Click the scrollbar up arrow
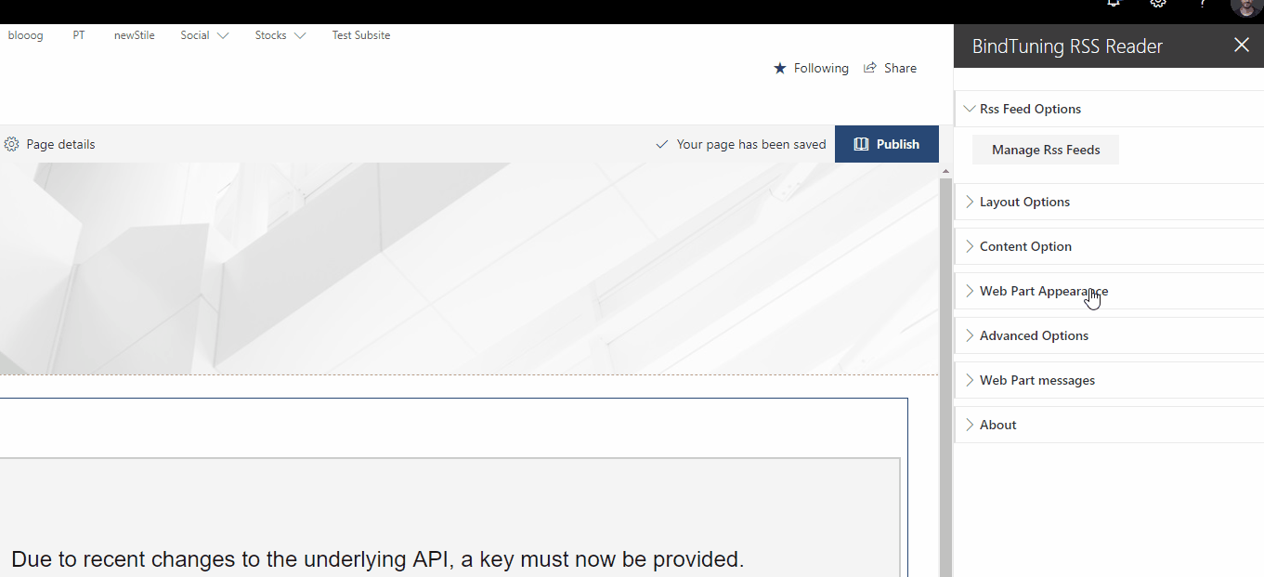The height and width of the screenshot is (577, 1264). click(x=945, y=171)
